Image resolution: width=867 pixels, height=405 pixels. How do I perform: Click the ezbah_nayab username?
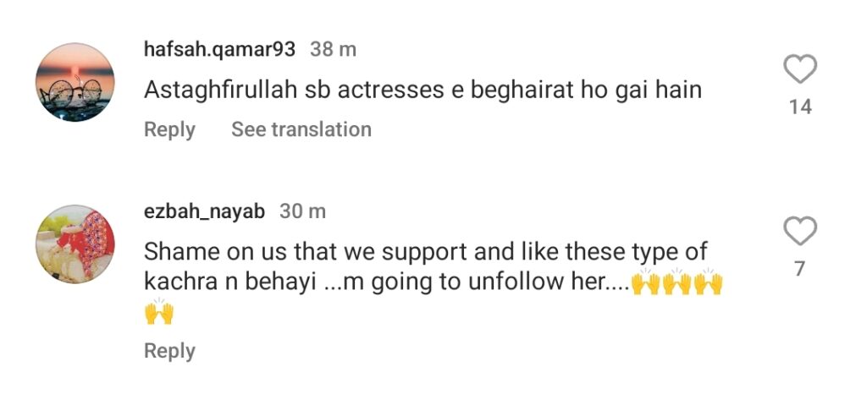coord(204,211)
